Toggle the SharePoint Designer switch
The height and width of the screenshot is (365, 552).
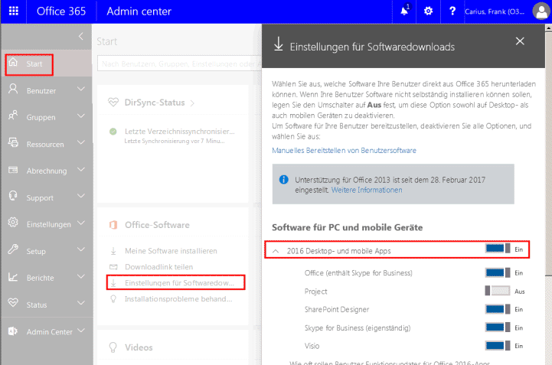[498, 309]
